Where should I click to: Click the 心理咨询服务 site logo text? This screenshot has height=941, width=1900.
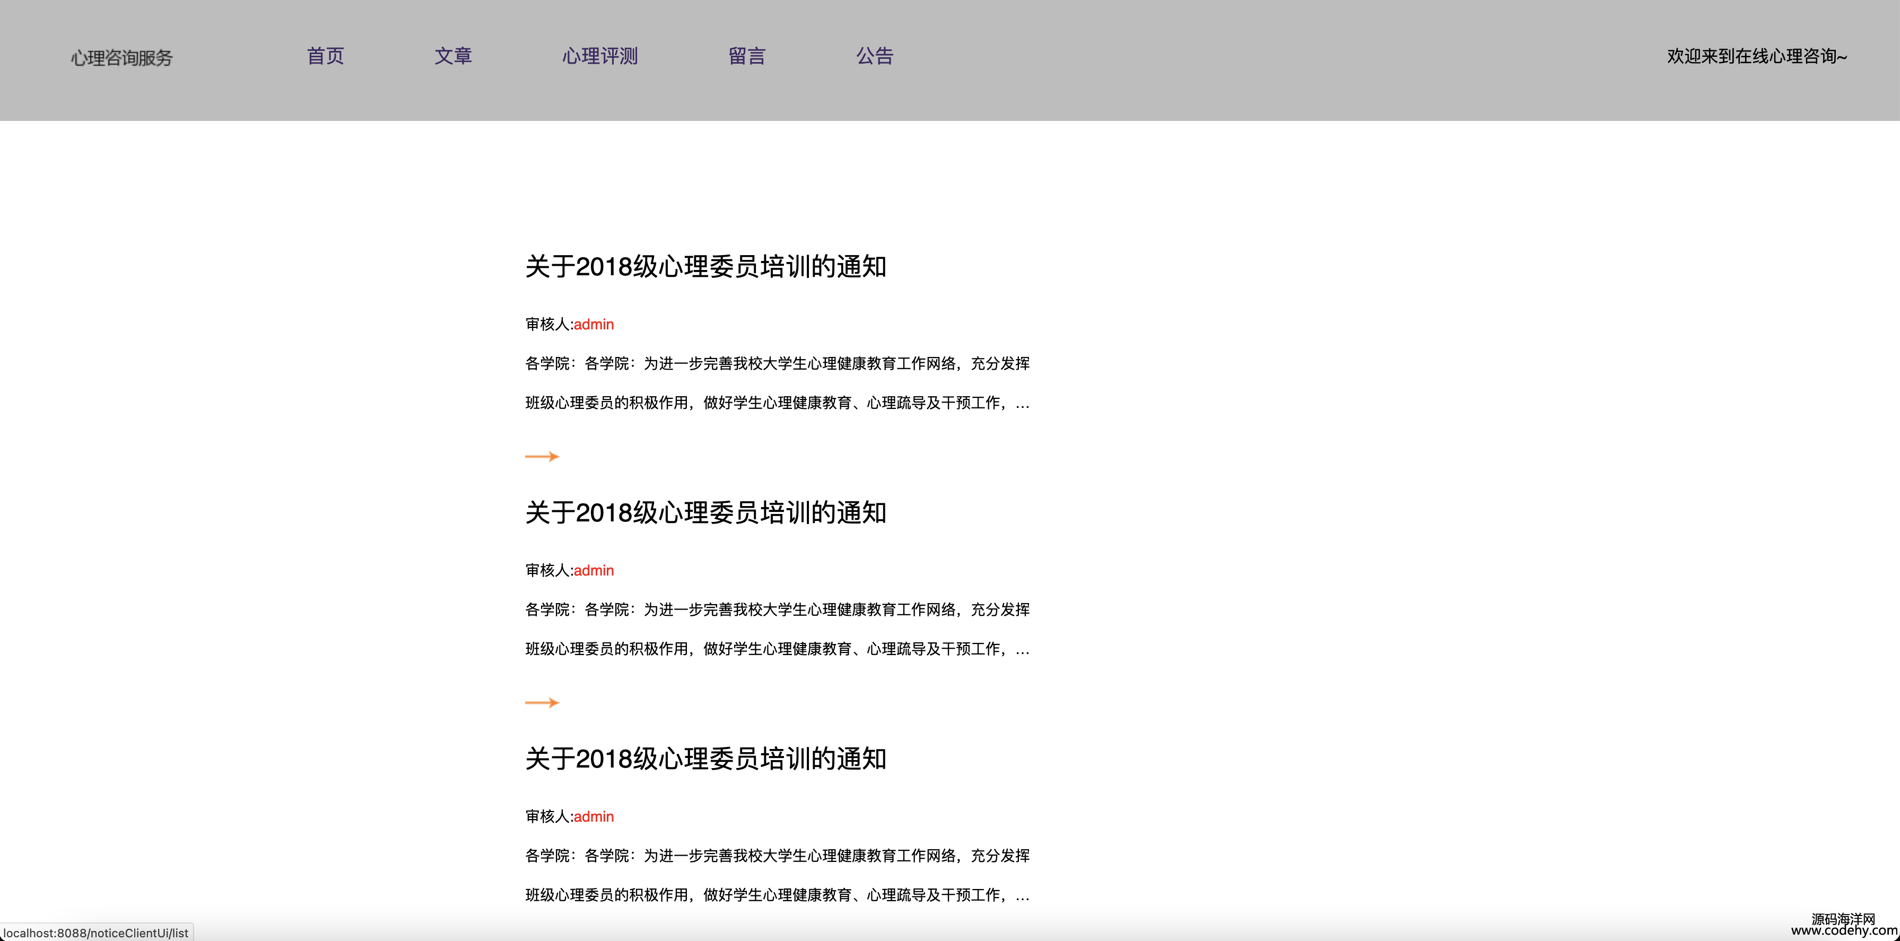coord(121,58)
